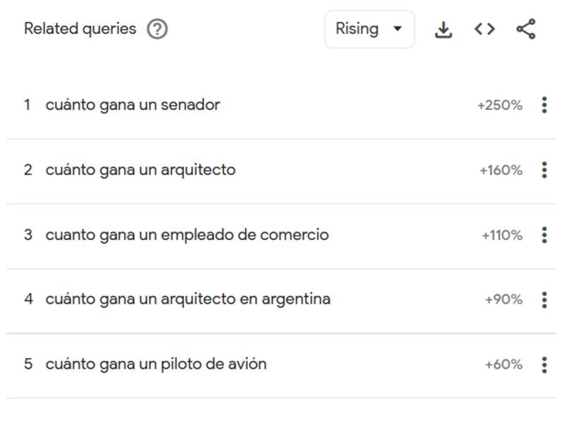
Task: Click the +160% rising value
Action: [x=501, y=171]
